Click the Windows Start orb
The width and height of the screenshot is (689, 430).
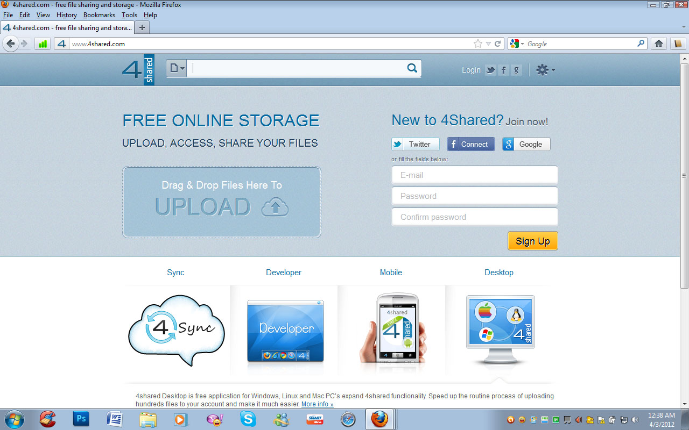[x=14, y=419]
